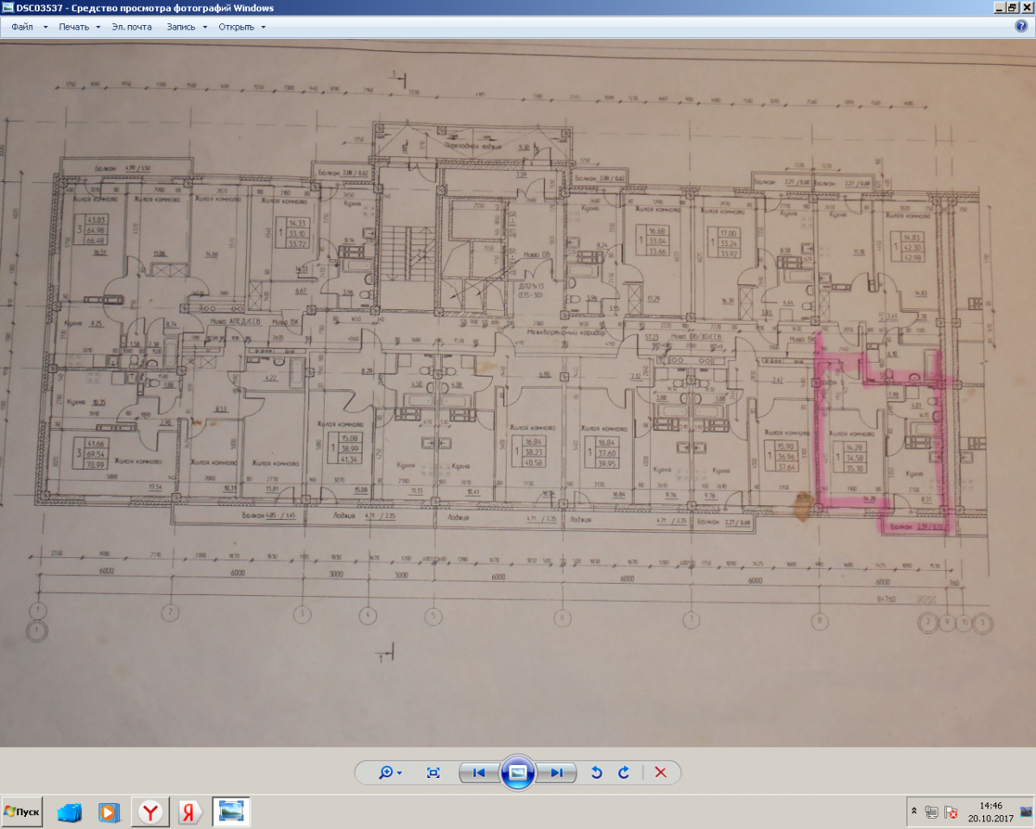
Task: Click the taskbar clock showing 14:46
Action: [x=990, y=813]
